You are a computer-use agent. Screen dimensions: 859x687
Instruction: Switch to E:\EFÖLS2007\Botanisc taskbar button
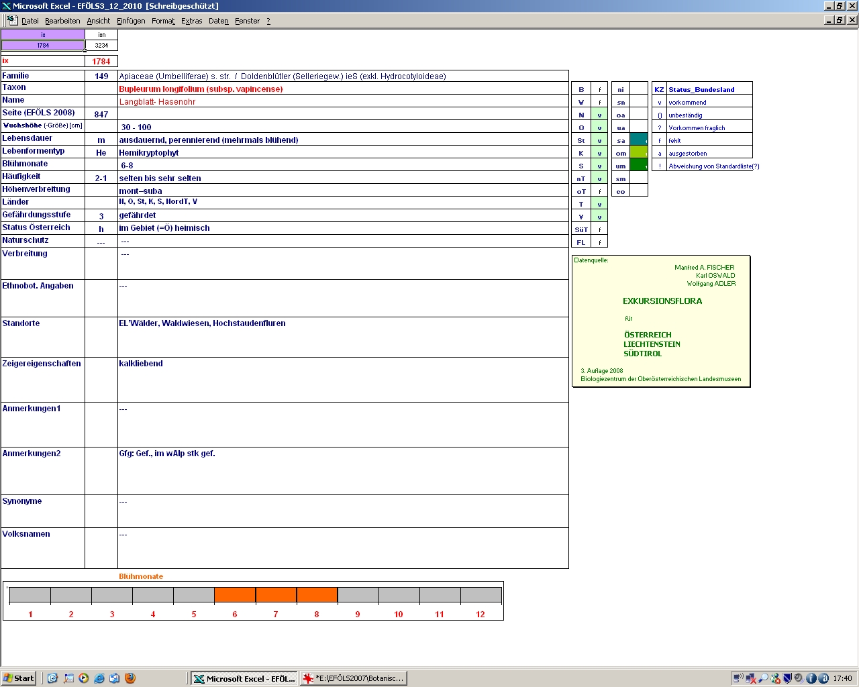[x=353, y=678]
